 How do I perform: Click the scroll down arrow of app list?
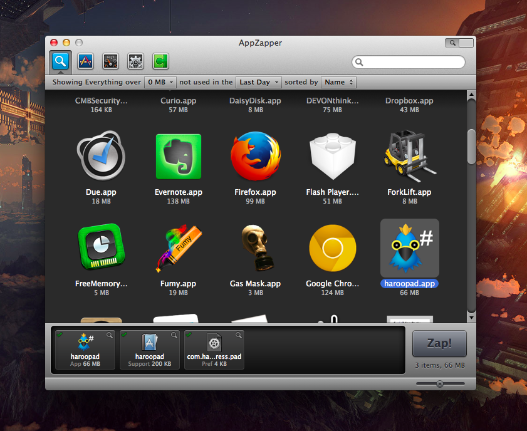472,318
